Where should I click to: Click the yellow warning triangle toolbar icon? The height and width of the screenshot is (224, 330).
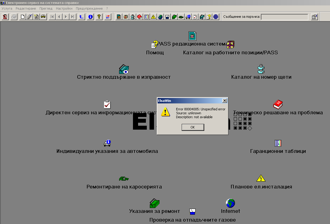(x=153, y=17)
